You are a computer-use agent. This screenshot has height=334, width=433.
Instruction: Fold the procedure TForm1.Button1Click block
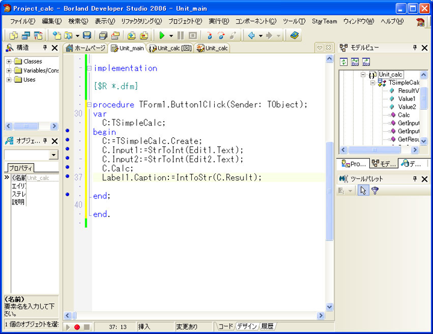tap(89, 104)
